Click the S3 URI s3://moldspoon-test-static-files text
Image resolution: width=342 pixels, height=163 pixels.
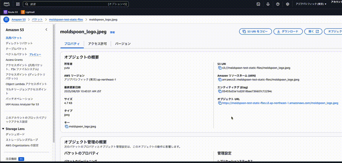(x=256, y=68)
